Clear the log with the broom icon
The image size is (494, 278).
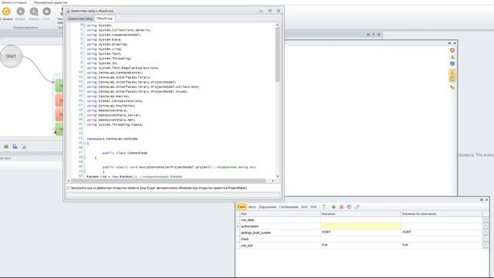tap(452, 87)
